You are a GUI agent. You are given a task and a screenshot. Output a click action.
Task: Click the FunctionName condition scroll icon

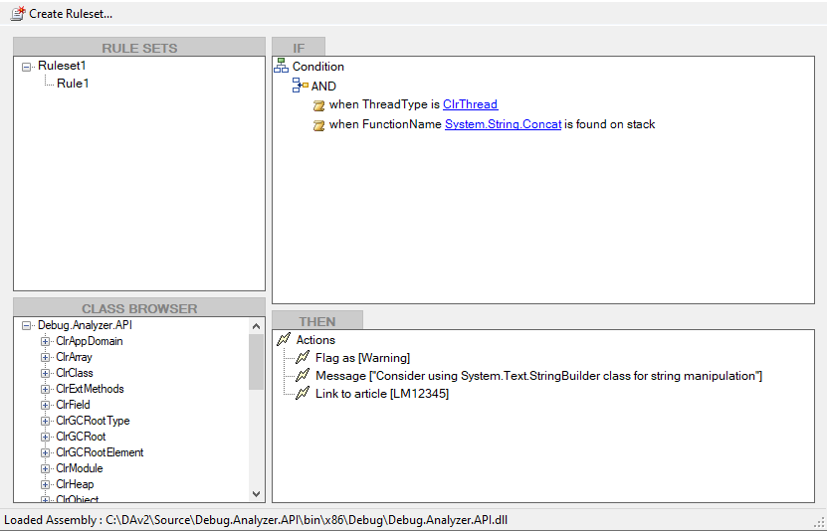[318, 125]
